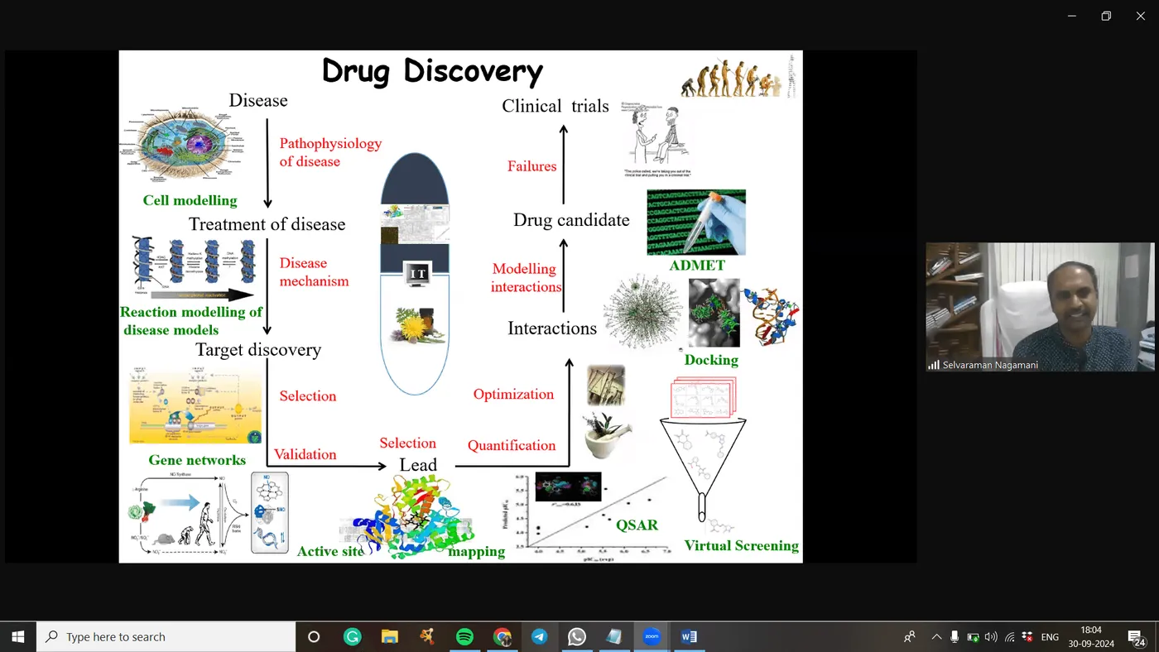The height and width of the screenshot is (652, 1159).
Task: Click 'Gene networks' label on slide
Action: tap(197, 460)
